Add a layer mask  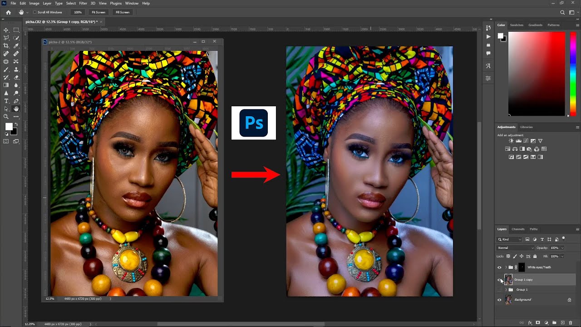tap(538, 323)
